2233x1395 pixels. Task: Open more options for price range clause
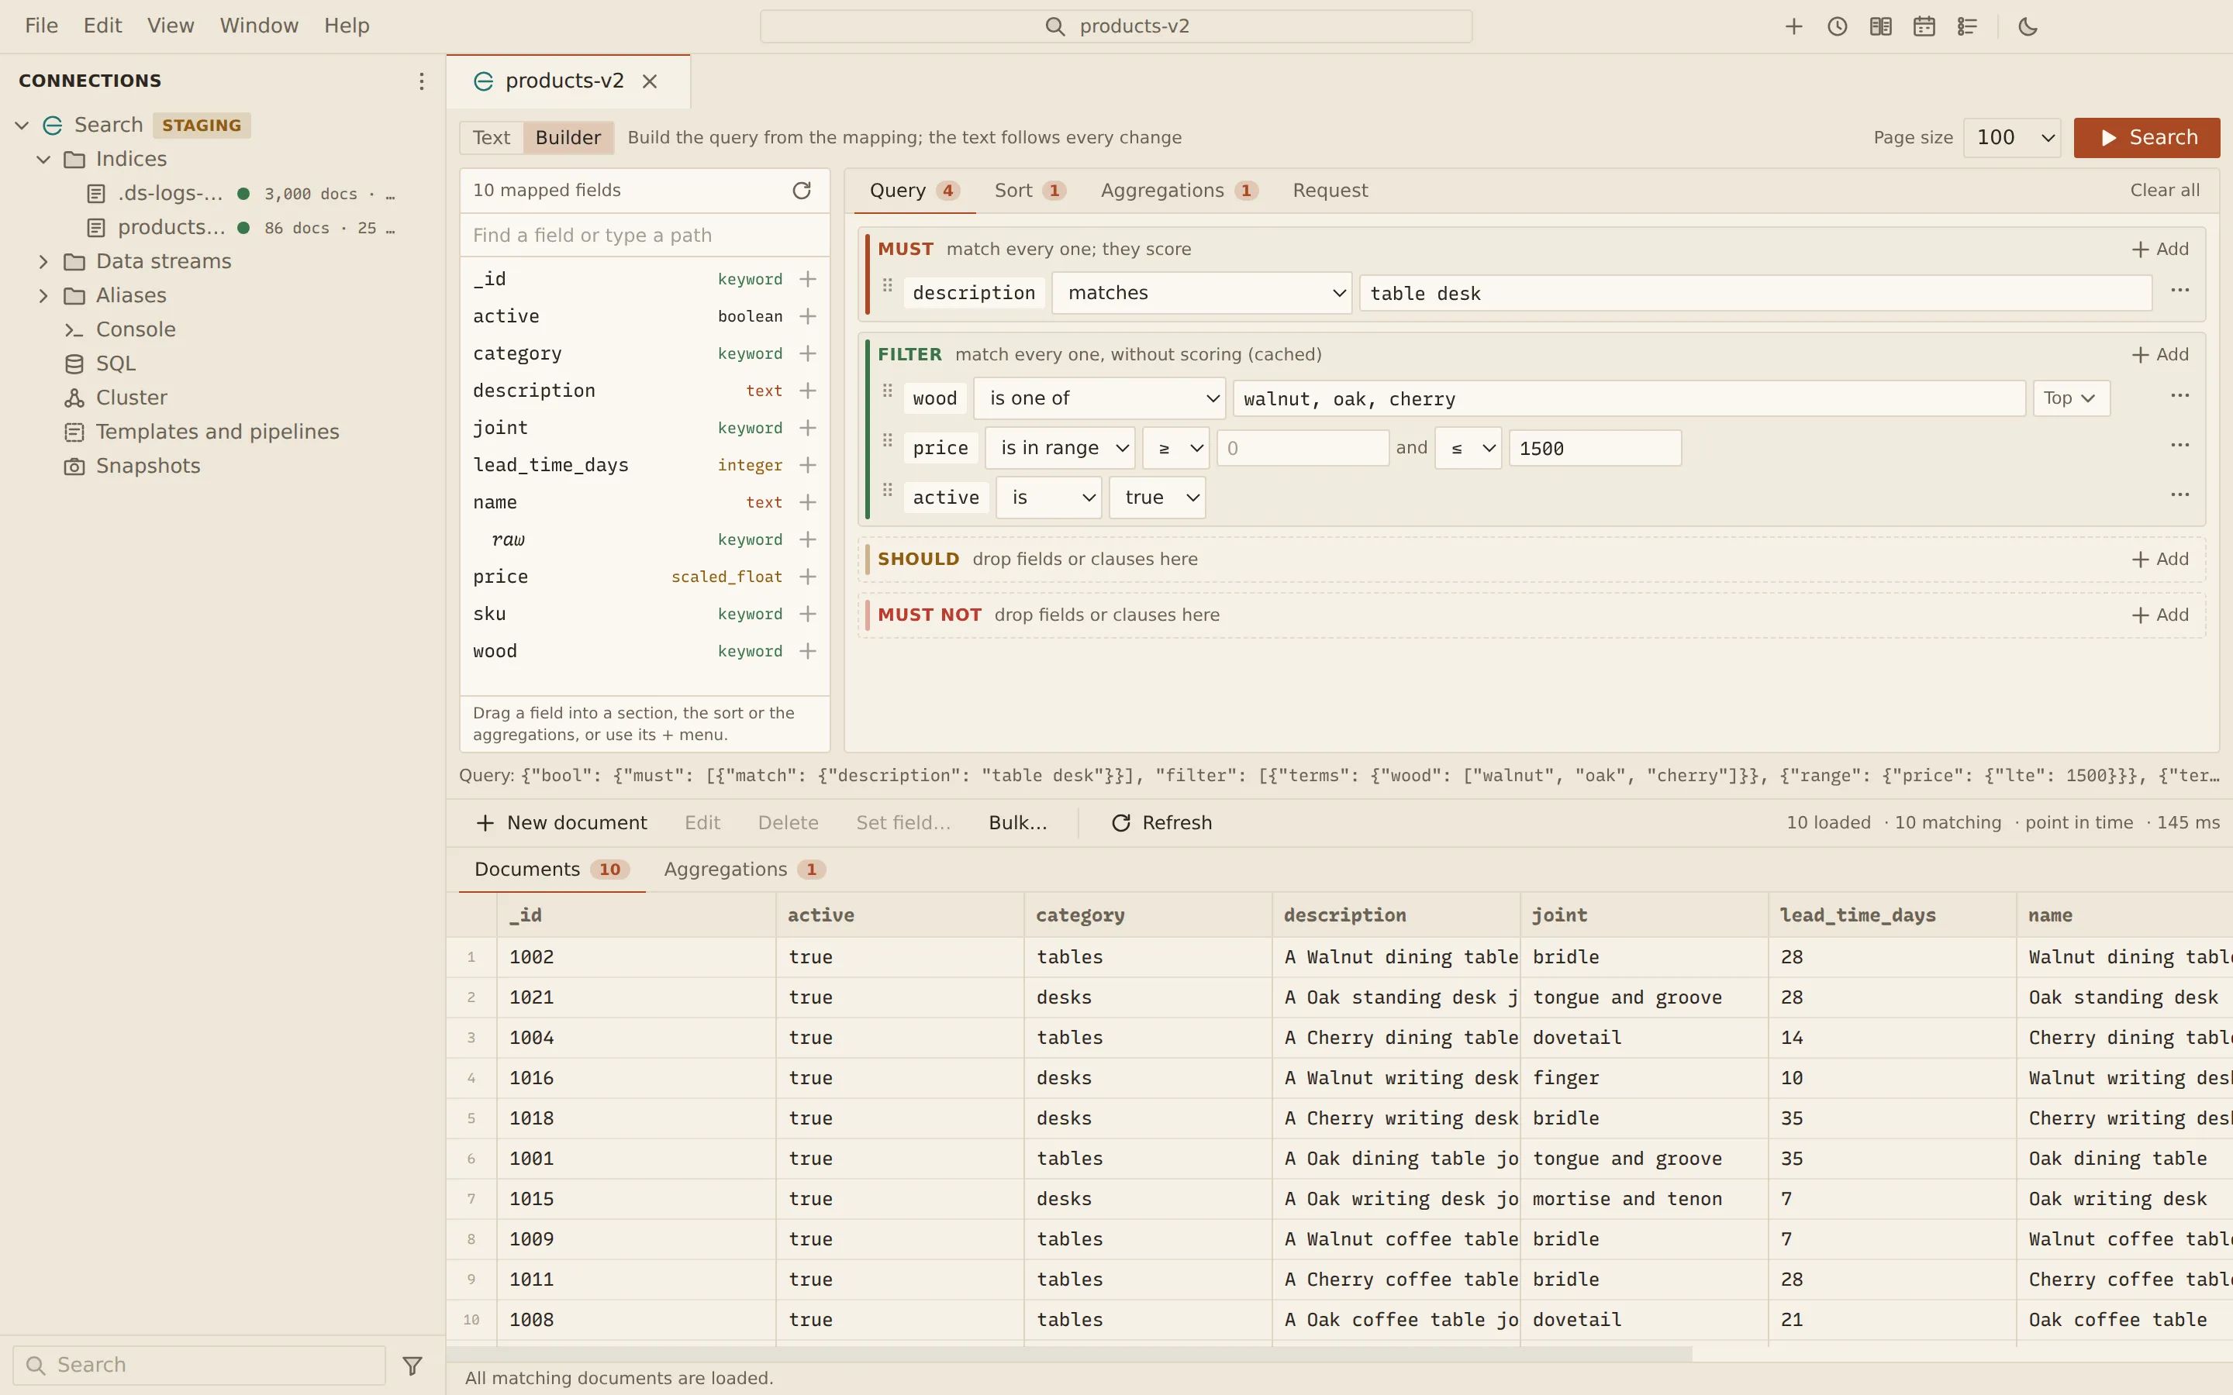2180,446
